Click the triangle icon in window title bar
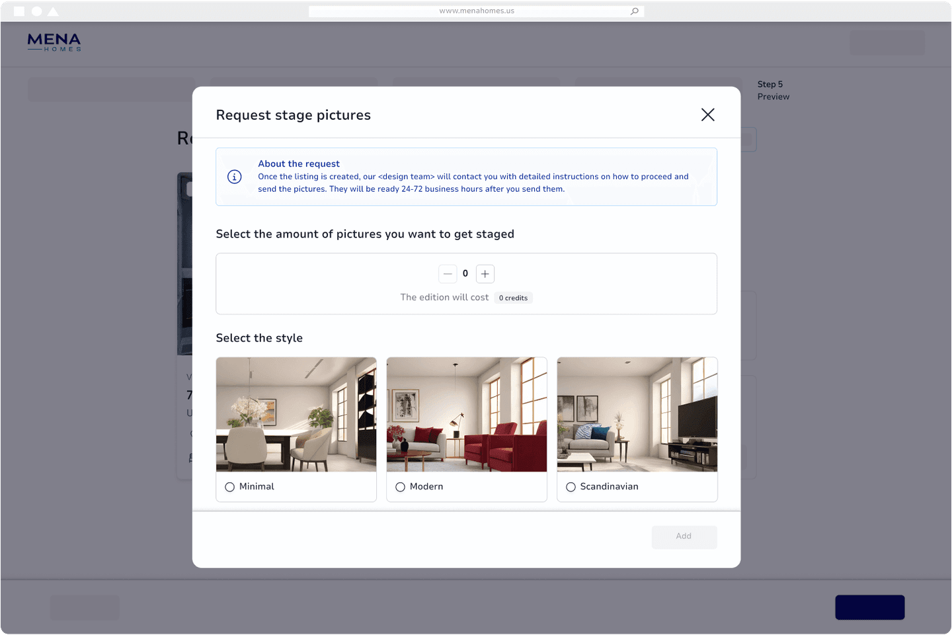This screenshot has height=635, width=952. click(x=54, y=11)
